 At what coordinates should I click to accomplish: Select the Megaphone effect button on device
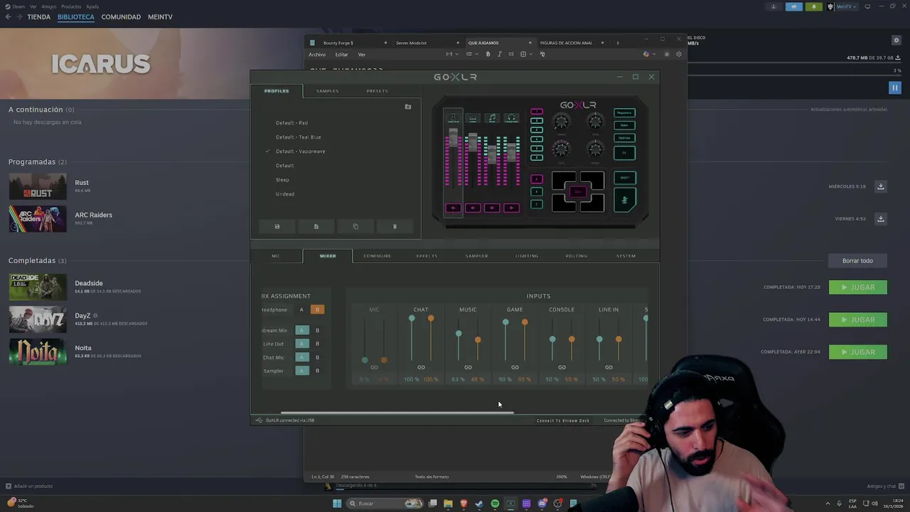[624, 113]
